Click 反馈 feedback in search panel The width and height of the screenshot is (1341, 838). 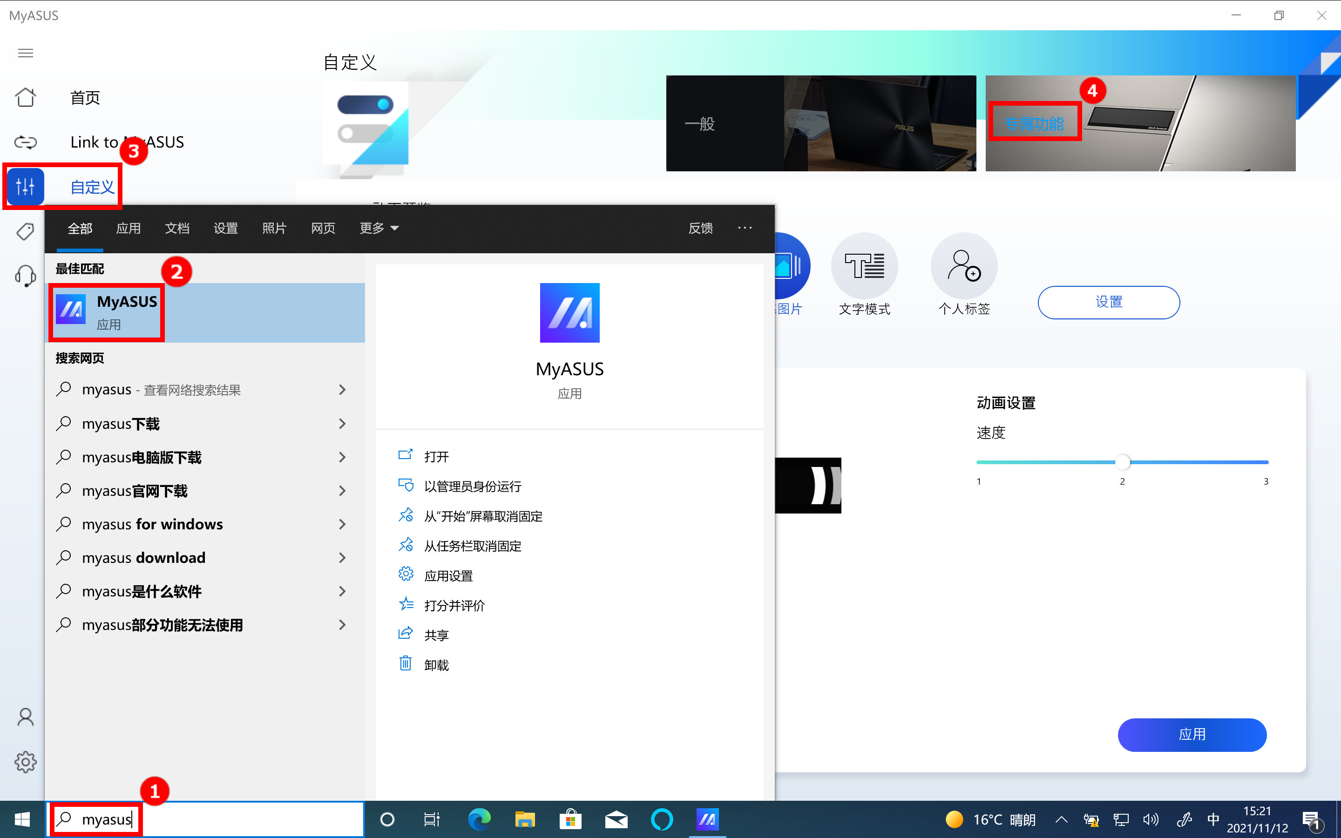click(x=700, y=228)
